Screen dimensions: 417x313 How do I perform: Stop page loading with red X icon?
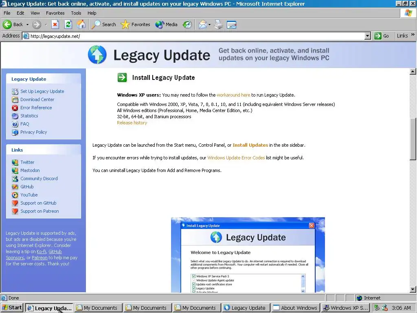(x=55, y=24)
